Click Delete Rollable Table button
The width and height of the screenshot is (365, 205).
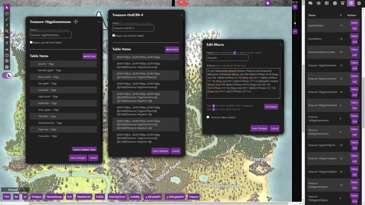click(84, 149)
